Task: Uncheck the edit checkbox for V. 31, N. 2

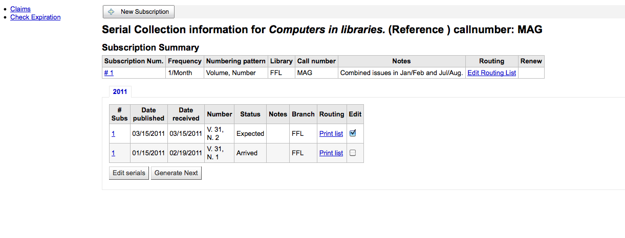Action: tap(352, 133)
